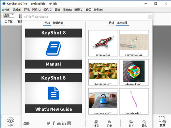Open the What's New Guide document icon

[54, 93]
